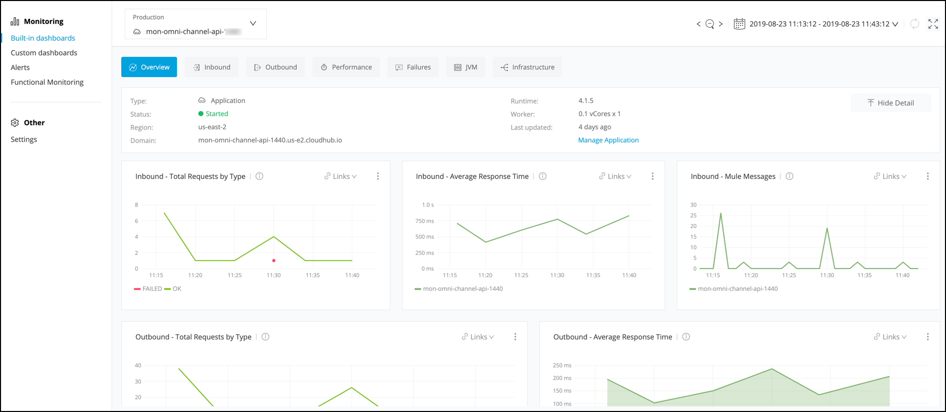Click the worker value 0.1 vCores x 1
This screenshot has width=946, height=412.
pos(600,114)
